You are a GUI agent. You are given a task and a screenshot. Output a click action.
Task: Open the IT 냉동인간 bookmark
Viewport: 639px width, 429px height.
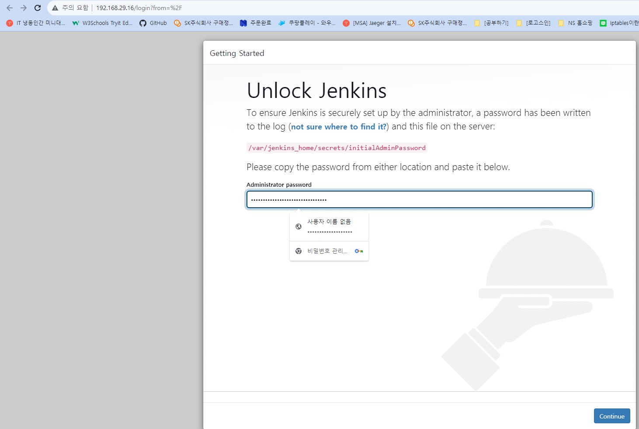36,23
